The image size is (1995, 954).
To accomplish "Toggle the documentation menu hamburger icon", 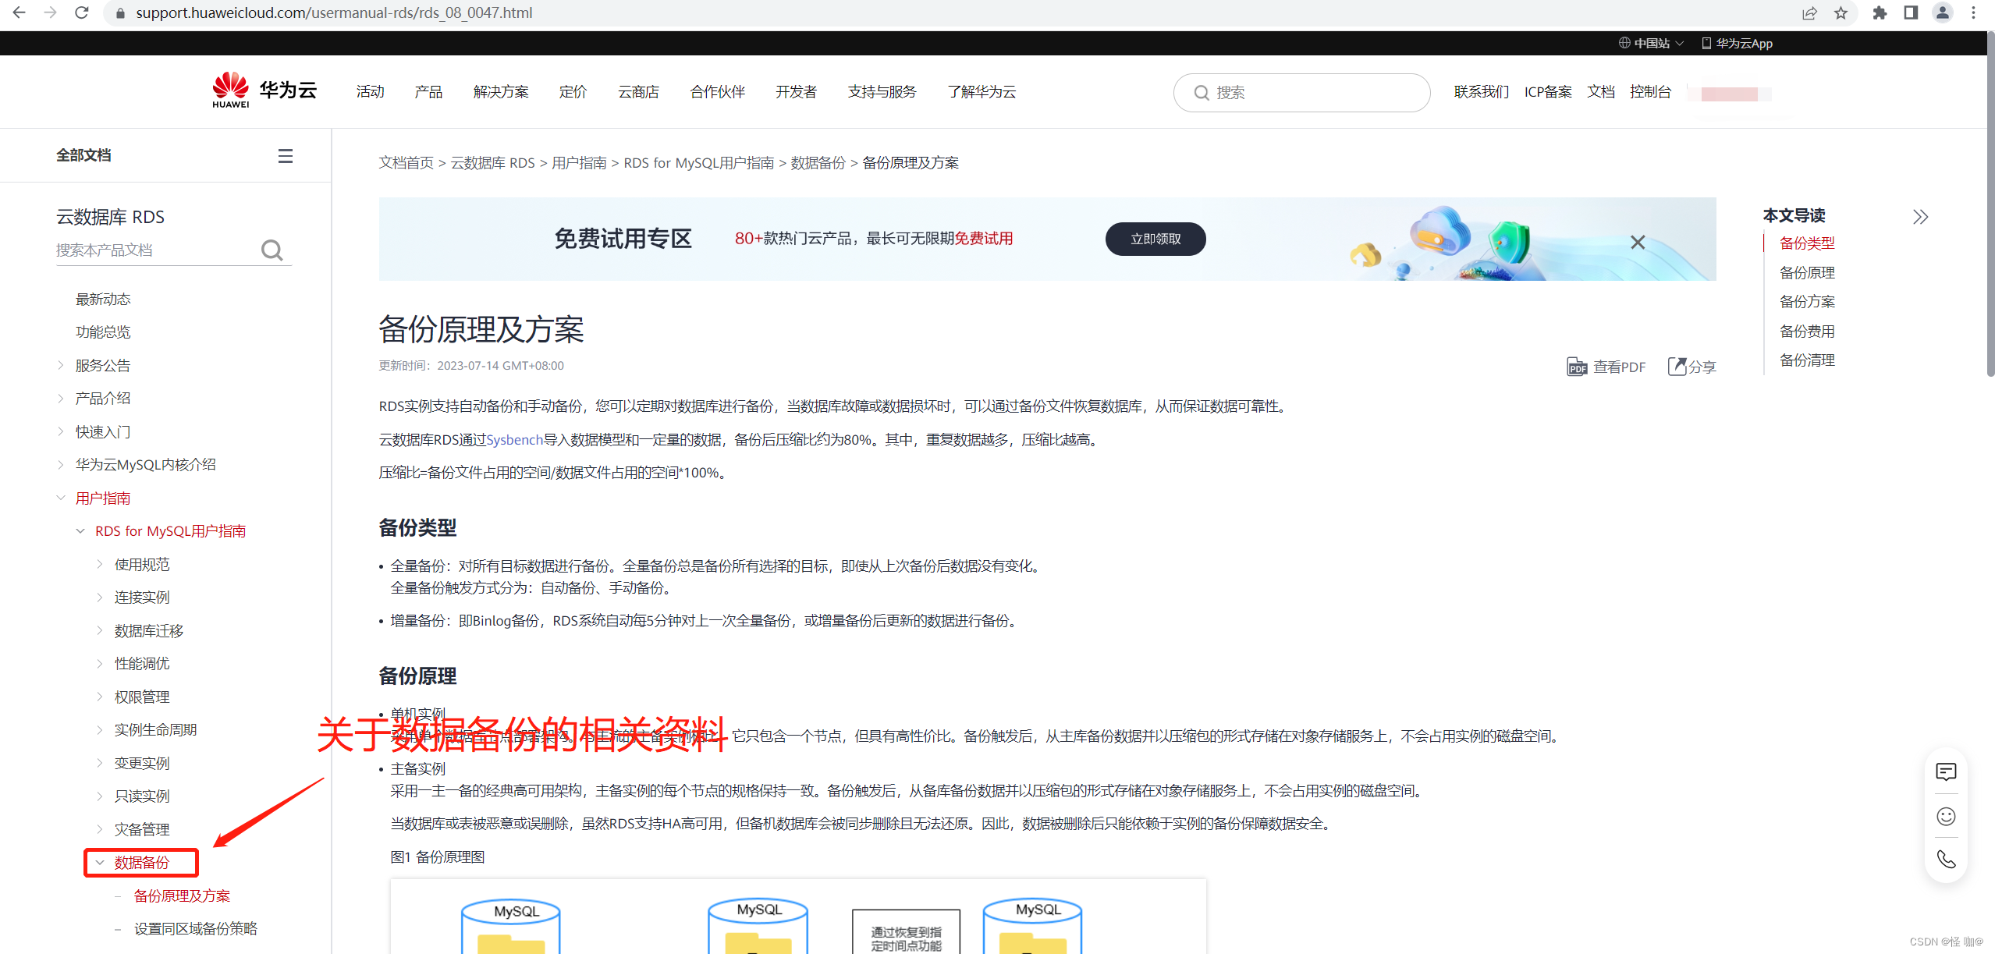I will [x=286, y=156].
